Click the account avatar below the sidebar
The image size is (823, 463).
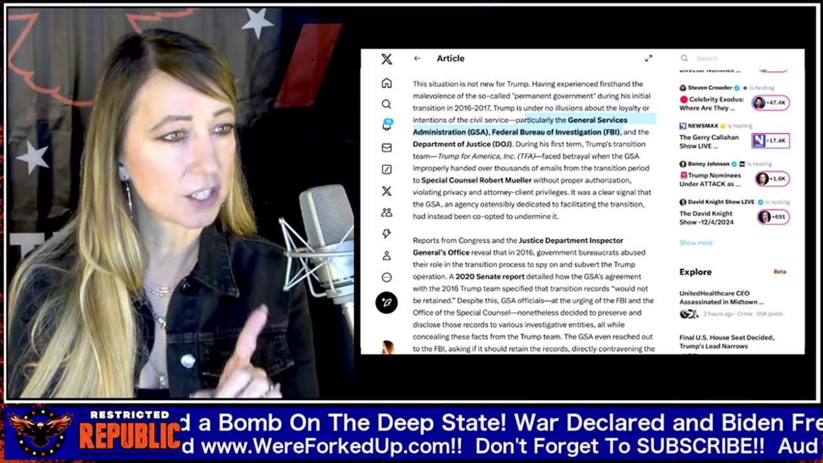(388, 347)
